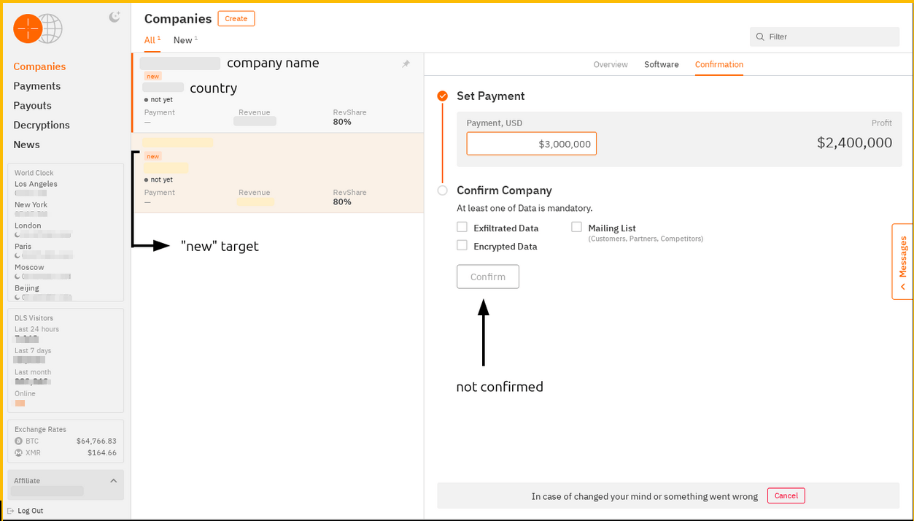The height and width of the screenshot is (521, 914).
Task: Toggle dark mode with the moon icon
Action: [114, 16]
